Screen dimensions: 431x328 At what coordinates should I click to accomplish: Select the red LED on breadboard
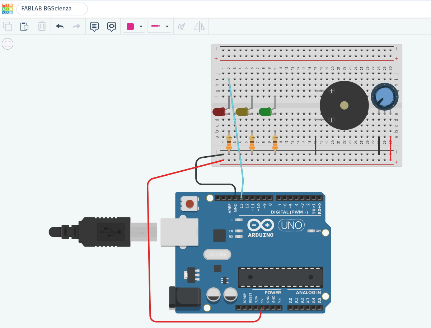pyautogui.click(x=219, y=112)
